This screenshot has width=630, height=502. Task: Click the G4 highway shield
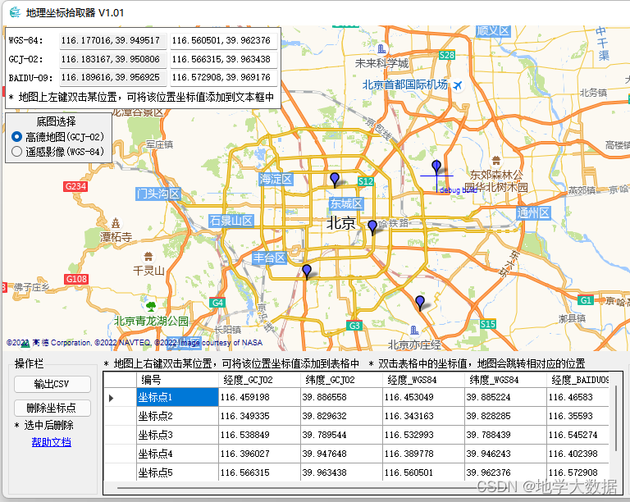tap(217, 303)
